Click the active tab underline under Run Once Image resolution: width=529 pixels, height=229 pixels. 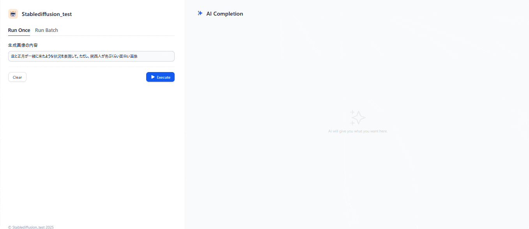pyautogui.click(x=19, y=35)
